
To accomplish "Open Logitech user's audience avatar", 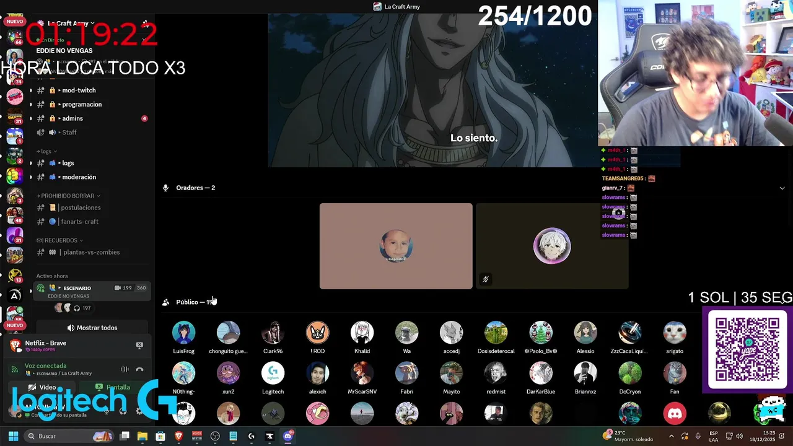I will tap(273, 374).
